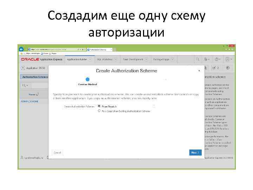Select the From Scratch radio option
Viewport: 253px width, 190px height.
click(x=99, y=106)
